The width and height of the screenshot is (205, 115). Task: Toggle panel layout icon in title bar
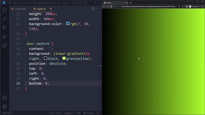coord(77,3)
